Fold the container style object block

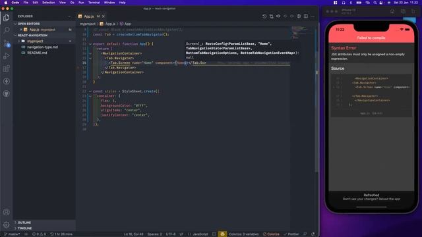[x=90, y=96]
